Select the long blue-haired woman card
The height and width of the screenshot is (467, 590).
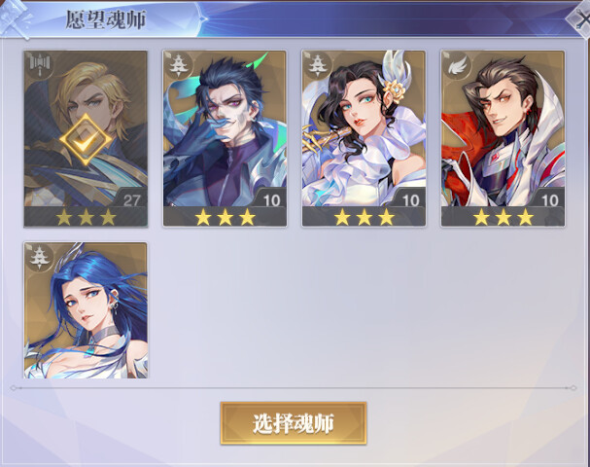86,310
